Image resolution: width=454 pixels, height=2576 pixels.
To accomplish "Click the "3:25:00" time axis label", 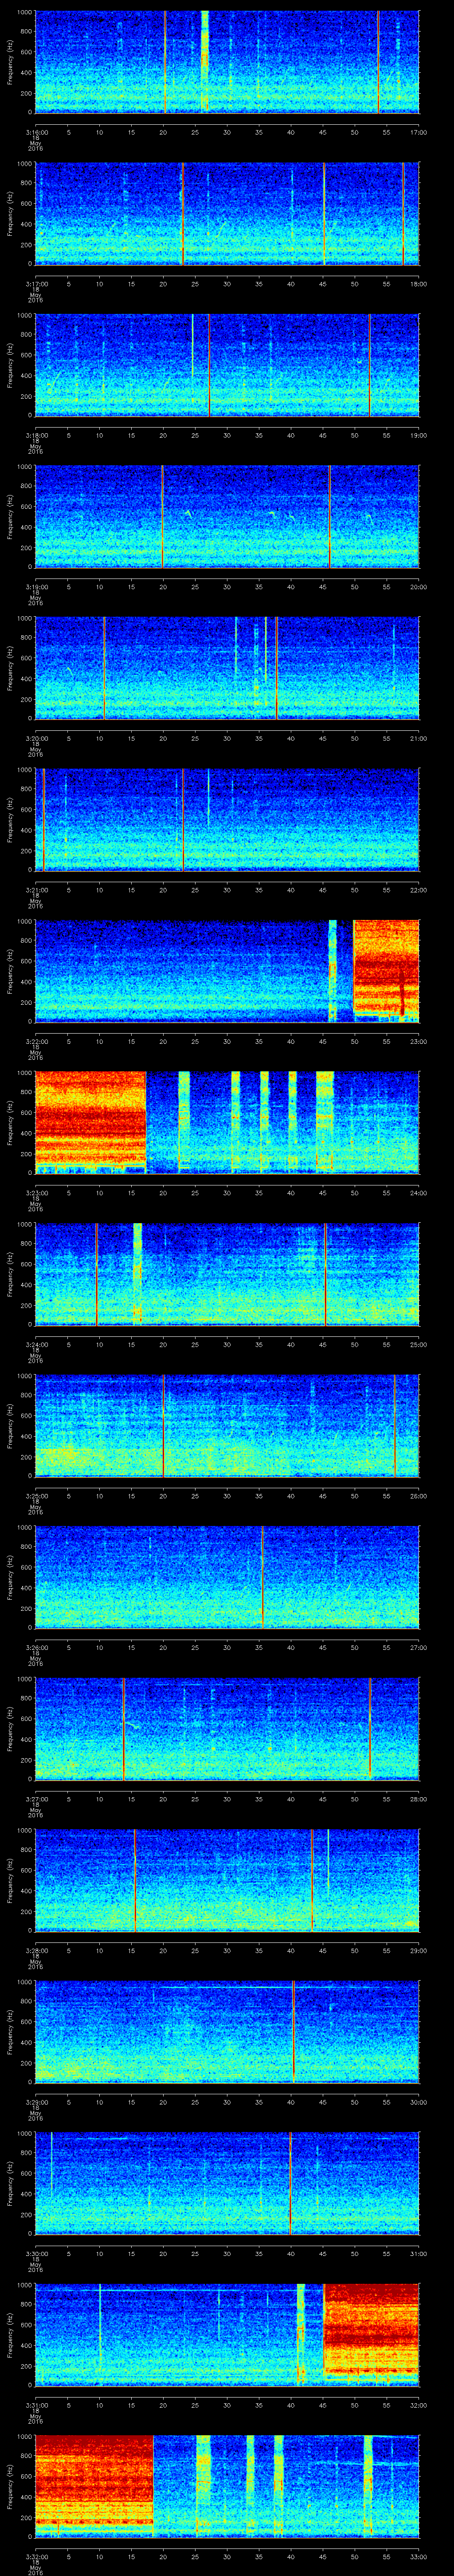I will (37, 1495).
